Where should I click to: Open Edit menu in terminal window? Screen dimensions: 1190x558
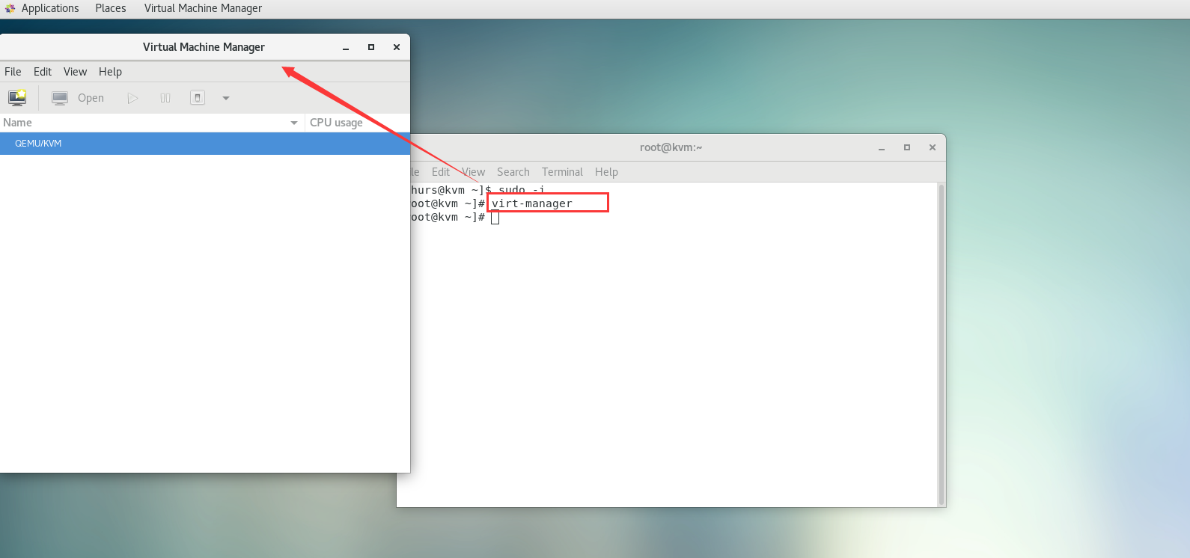(441, 172)
